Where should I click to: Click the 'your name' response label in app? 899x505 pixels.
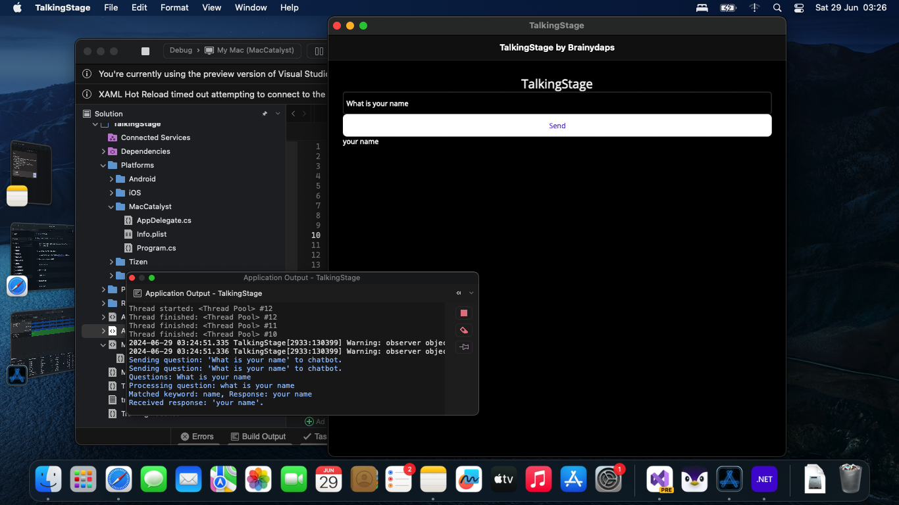coord(361,141)
